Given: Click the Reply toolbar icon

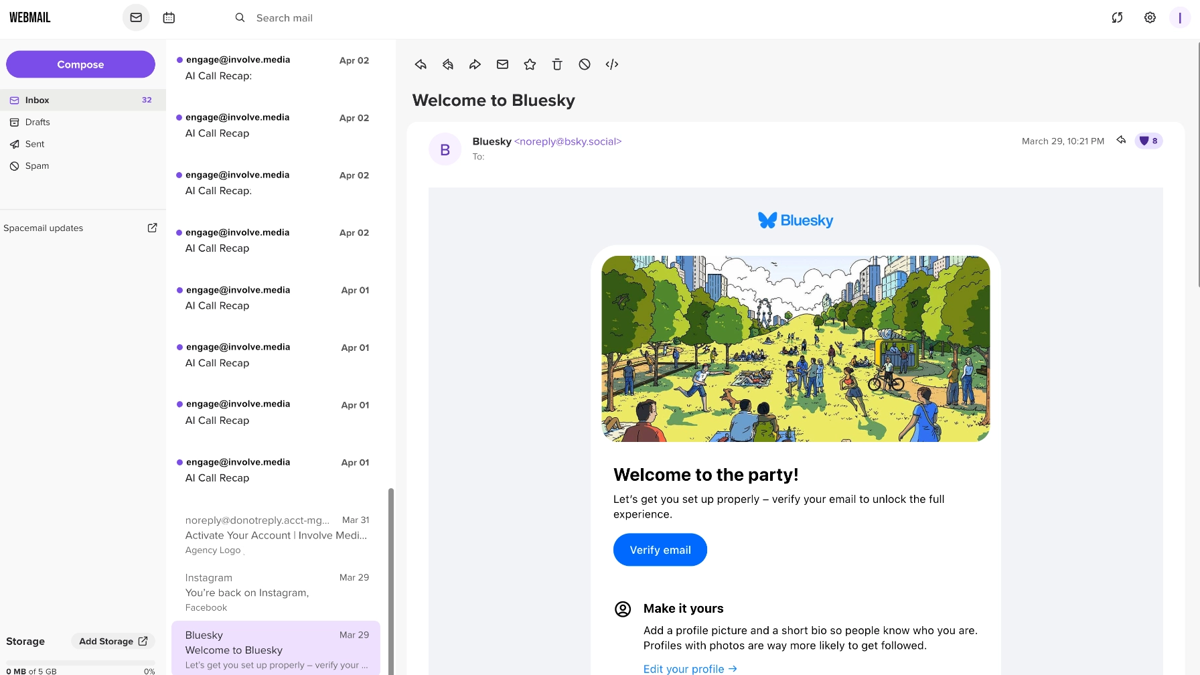Looking at the screenshot, I should pyautogui.click(x=421, y=64).
